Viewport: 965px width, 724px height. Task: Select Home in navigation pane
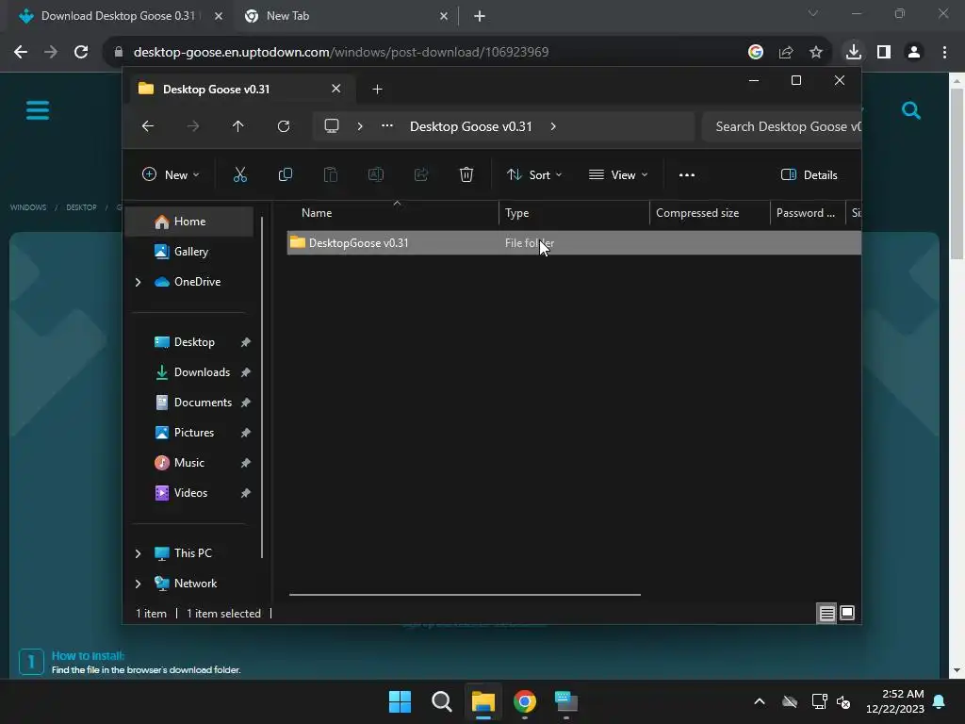point(189,222)
